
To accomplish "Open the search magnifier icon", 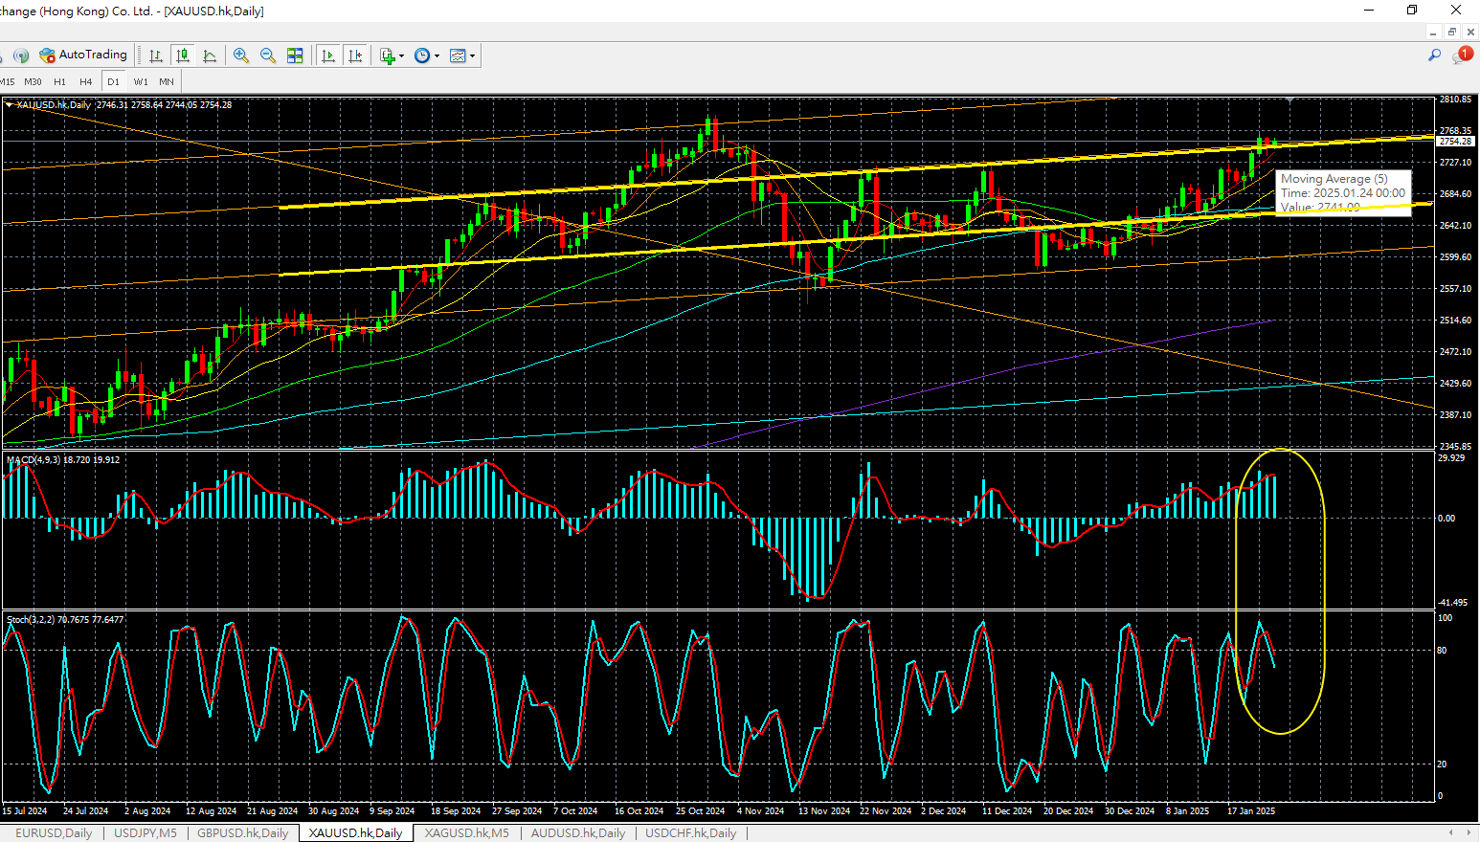I will pyautogui.click(x=1434, y=55).
